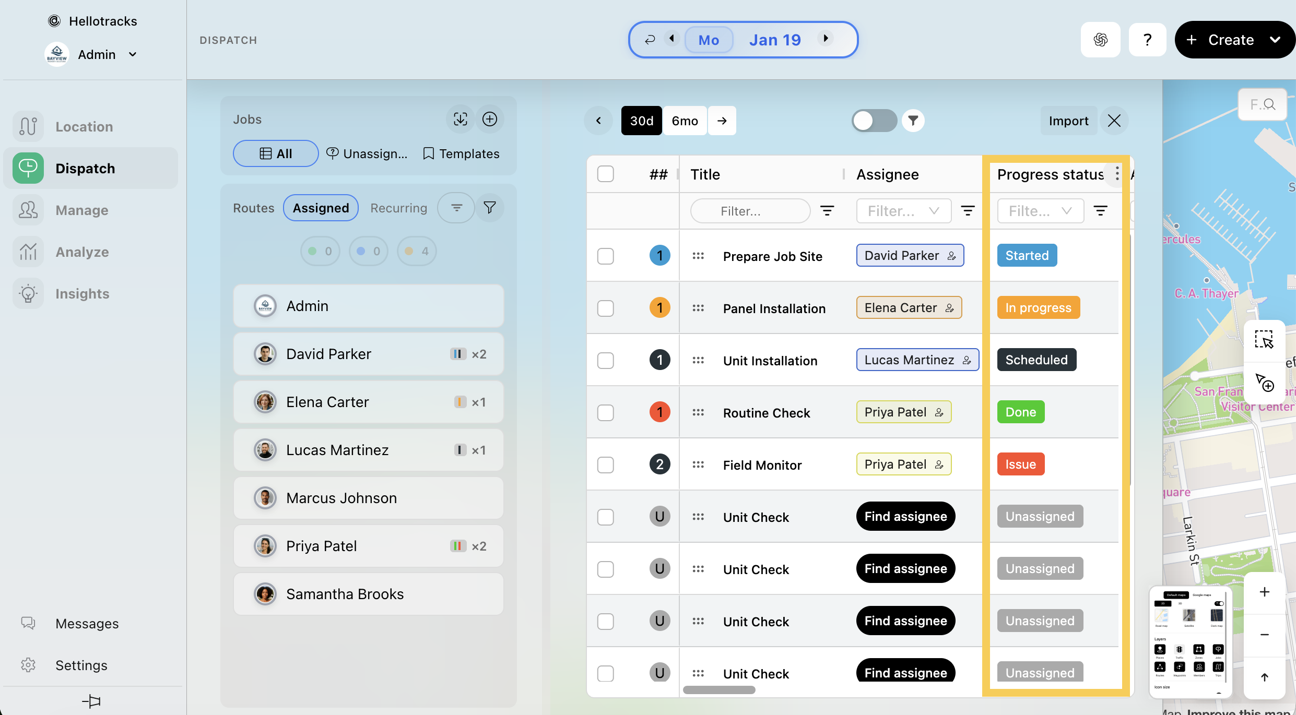Screen dimensions: 1296x715
Task: Click Find assignee for first Unit Check
Action: pyautogui.click(x=905, y=517)
